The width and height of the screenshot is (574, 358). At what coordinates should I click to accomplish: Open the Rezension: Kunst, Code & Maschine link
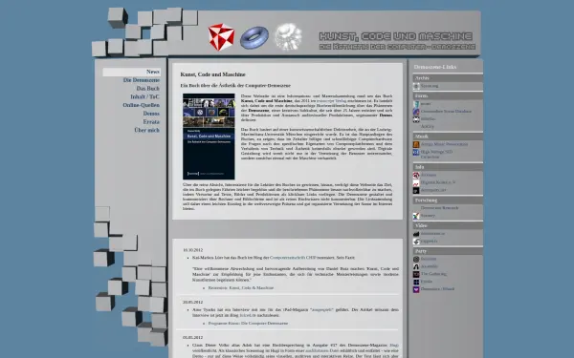click(241, 288)
